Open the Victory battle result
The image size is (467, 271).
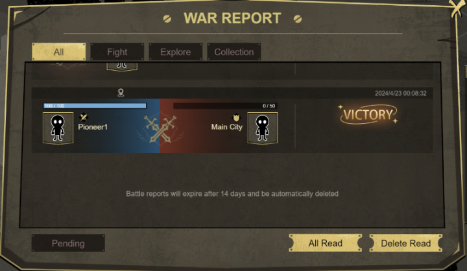(x=368, y=114)
